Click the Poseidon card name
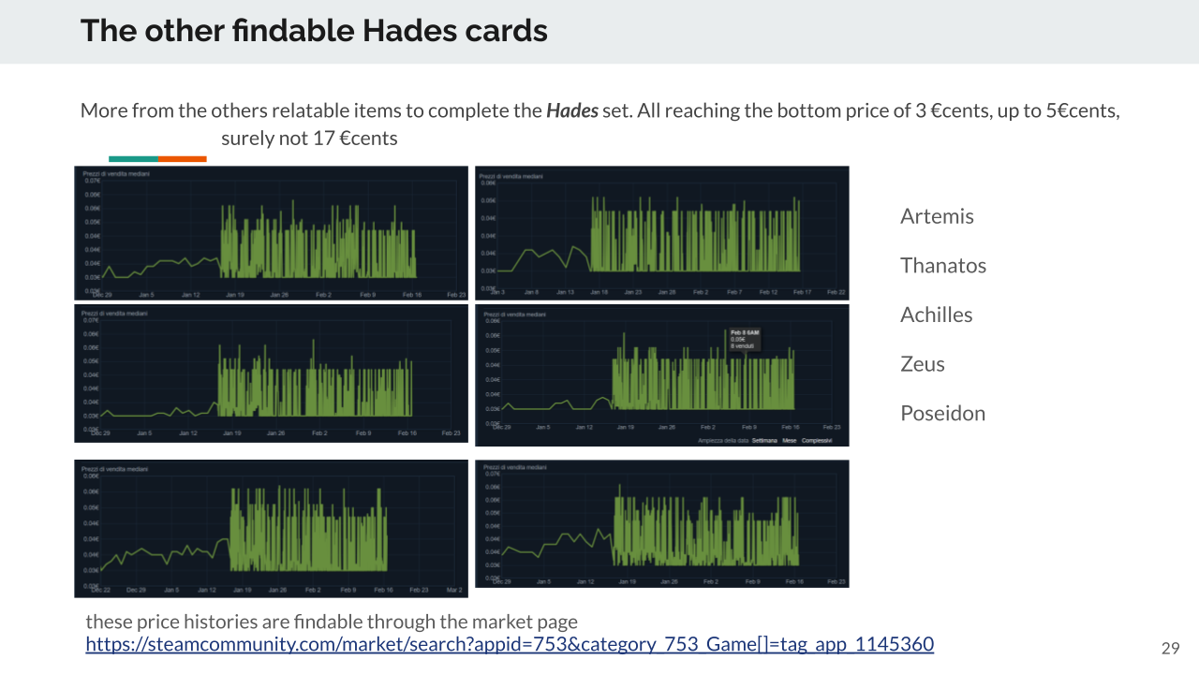Image resolution: width=1199 pixels, height=674 pixels. [942, 414]
